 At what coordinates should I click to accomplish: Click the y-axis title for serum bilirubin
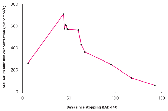[x=4, y=48]
